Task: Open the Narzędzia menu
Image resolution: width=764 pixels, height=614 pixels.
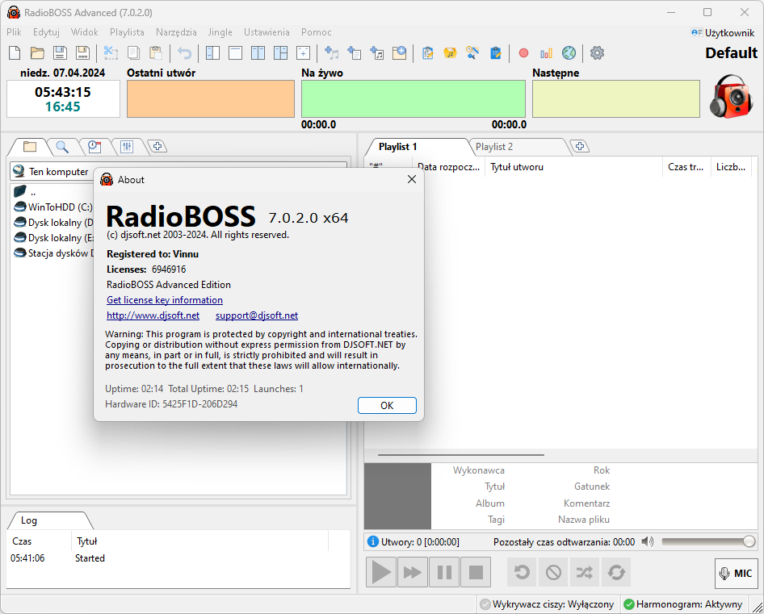Action: [x=176, y=32]
